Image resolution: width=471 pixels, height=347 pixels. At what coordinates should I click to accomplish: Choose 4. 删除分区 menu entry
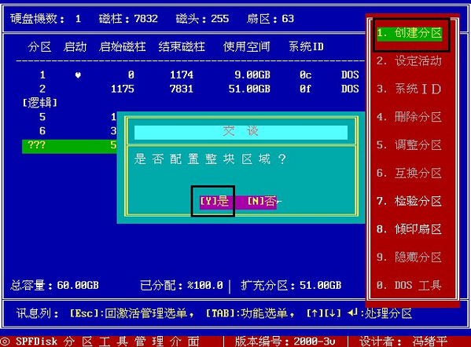tap(409, 117)
